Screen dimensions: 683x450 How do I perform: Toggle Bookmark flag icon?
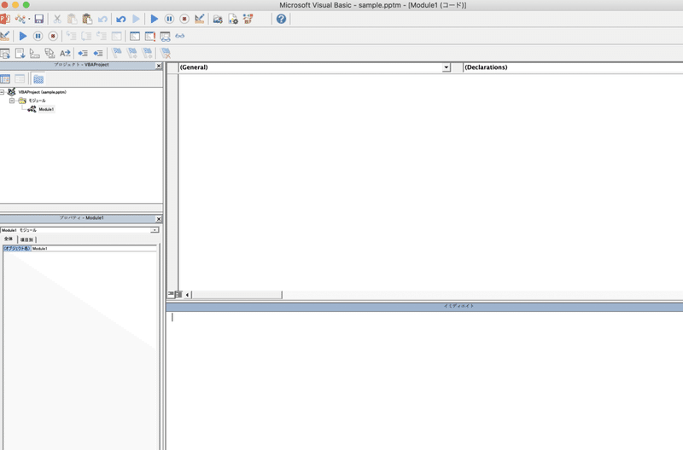tap(117, 53)
